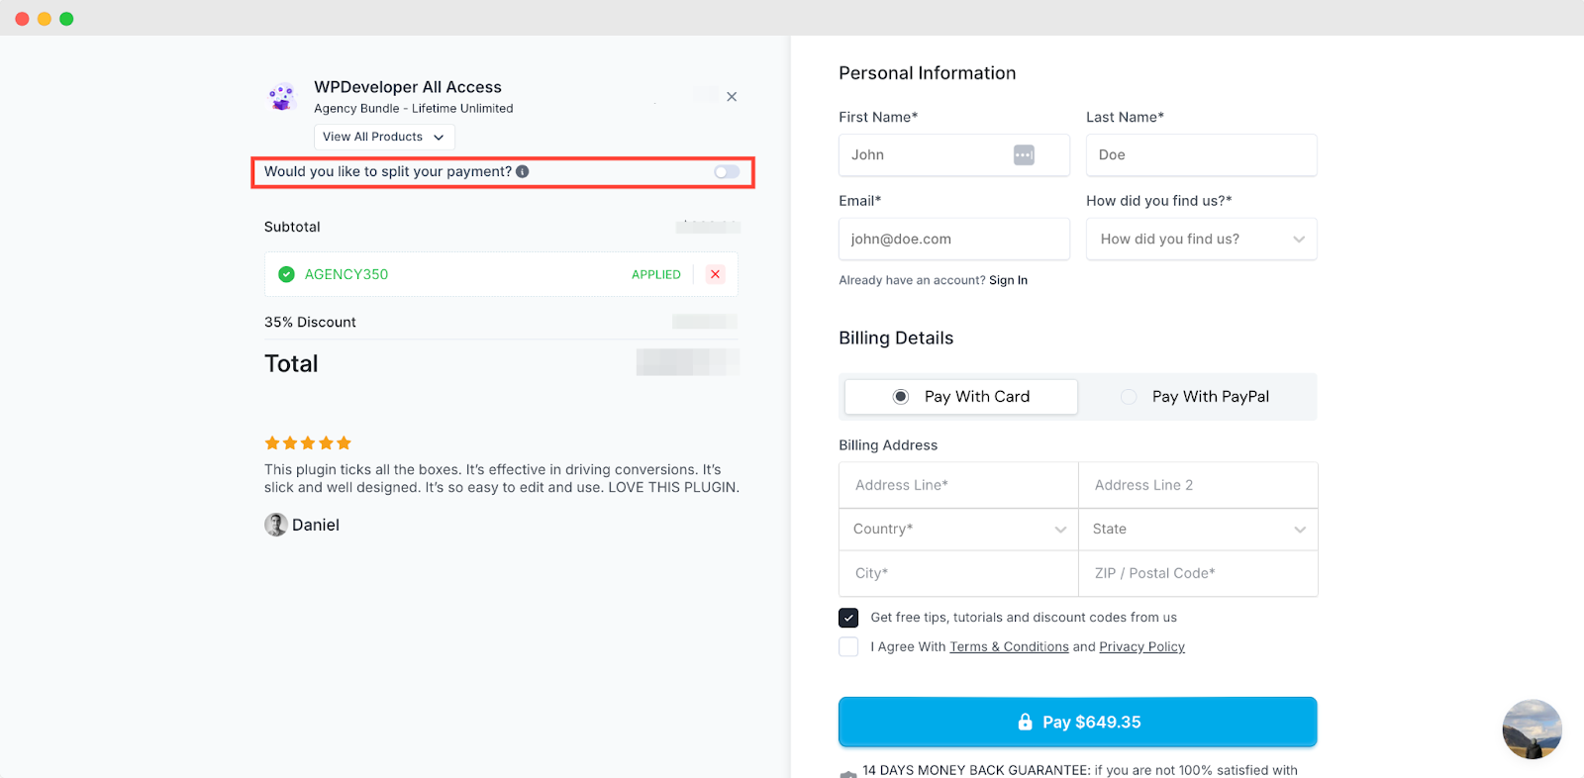
Task: Check the agree to Terms checkbox
Action: 848,647
